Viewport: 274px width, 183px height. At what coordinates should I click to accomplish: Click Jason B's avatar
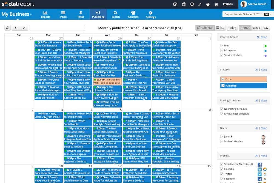(x=263, y=137)
